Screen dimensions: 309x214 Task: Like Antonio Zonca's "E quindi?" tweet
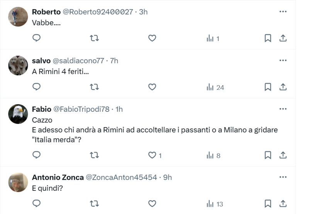(x=152, y=203)
